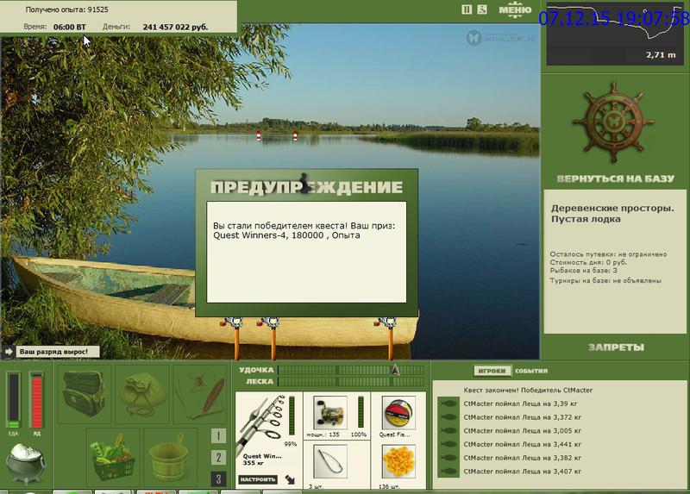The image size is (690, 494).
Task: Toggle the sound icon beside pause
Action: point(482,9)
